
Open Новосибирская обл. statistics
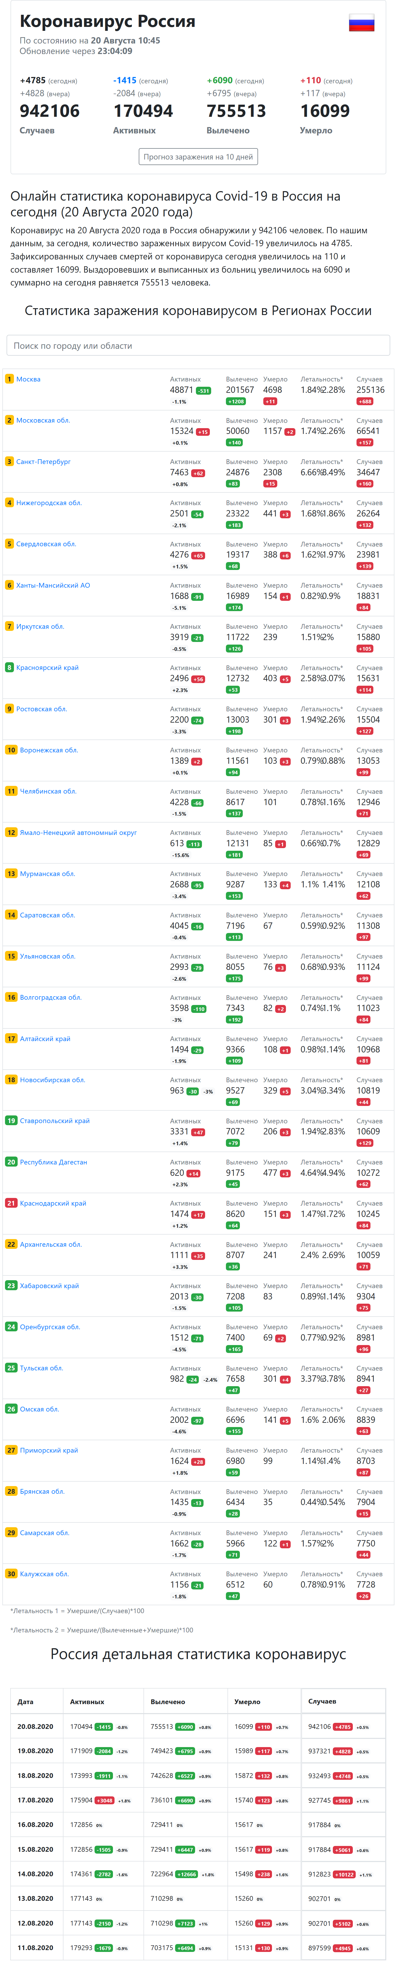pos(53,1080)
